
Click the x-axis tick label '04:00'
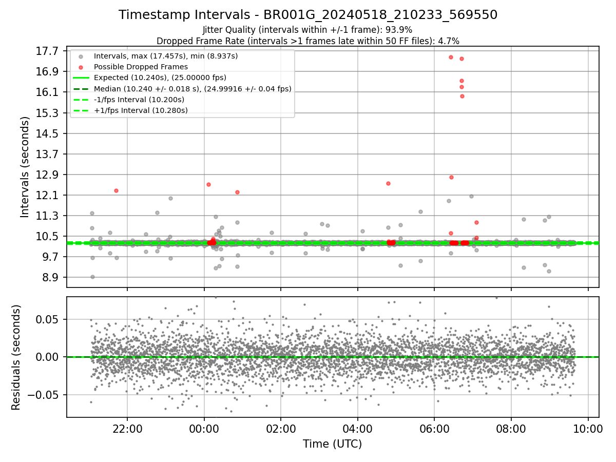(358, 428)
